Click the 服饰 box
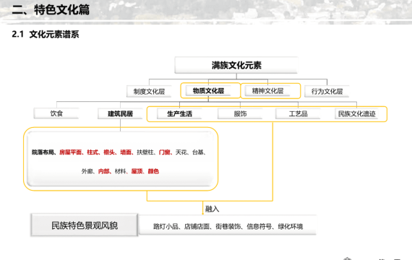The height and width of the screenshot is (260, 412). [240, 113]
